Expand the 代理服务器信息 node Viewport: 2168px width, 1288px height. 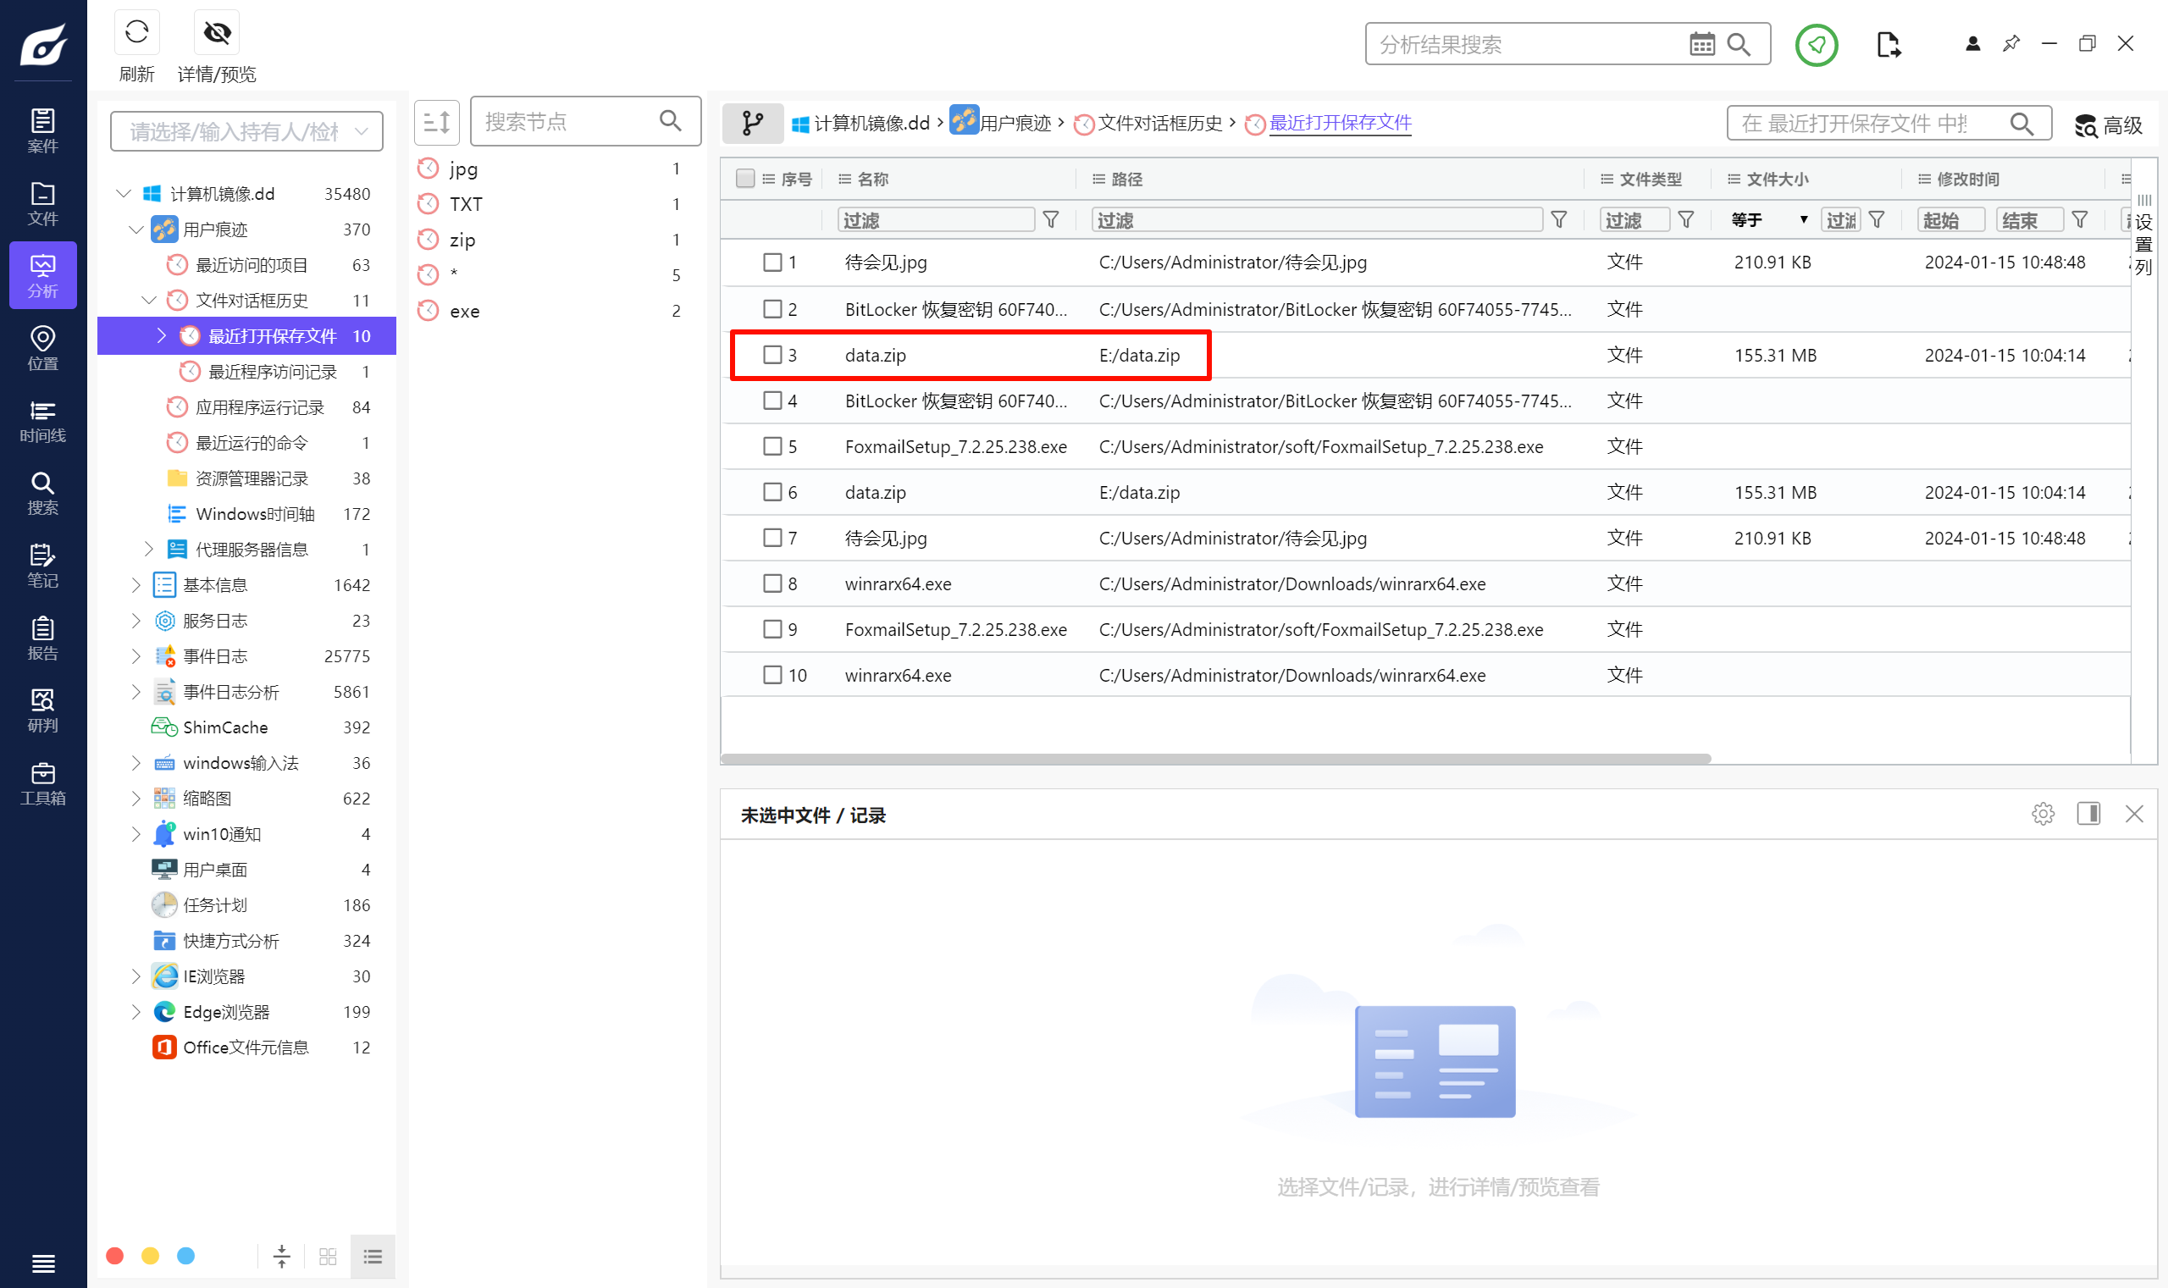[x=149, y=549]
